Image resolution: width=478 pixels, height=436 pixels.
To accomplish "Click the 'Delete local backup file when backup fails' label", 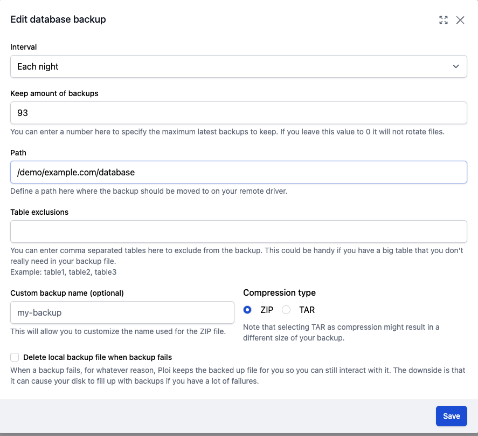I will pyautogui.click(x=98, y=357).
